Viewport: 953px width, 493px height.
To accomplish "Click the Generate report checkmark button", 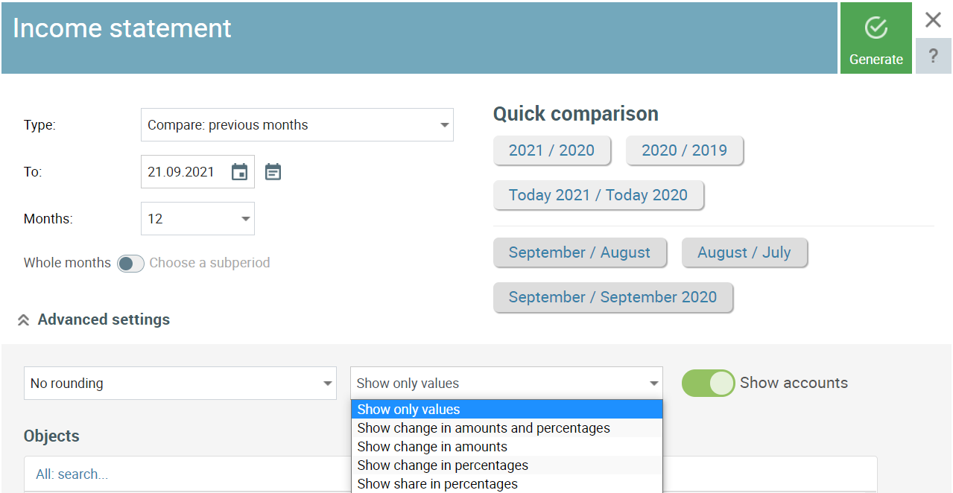I will click(876, 38).
